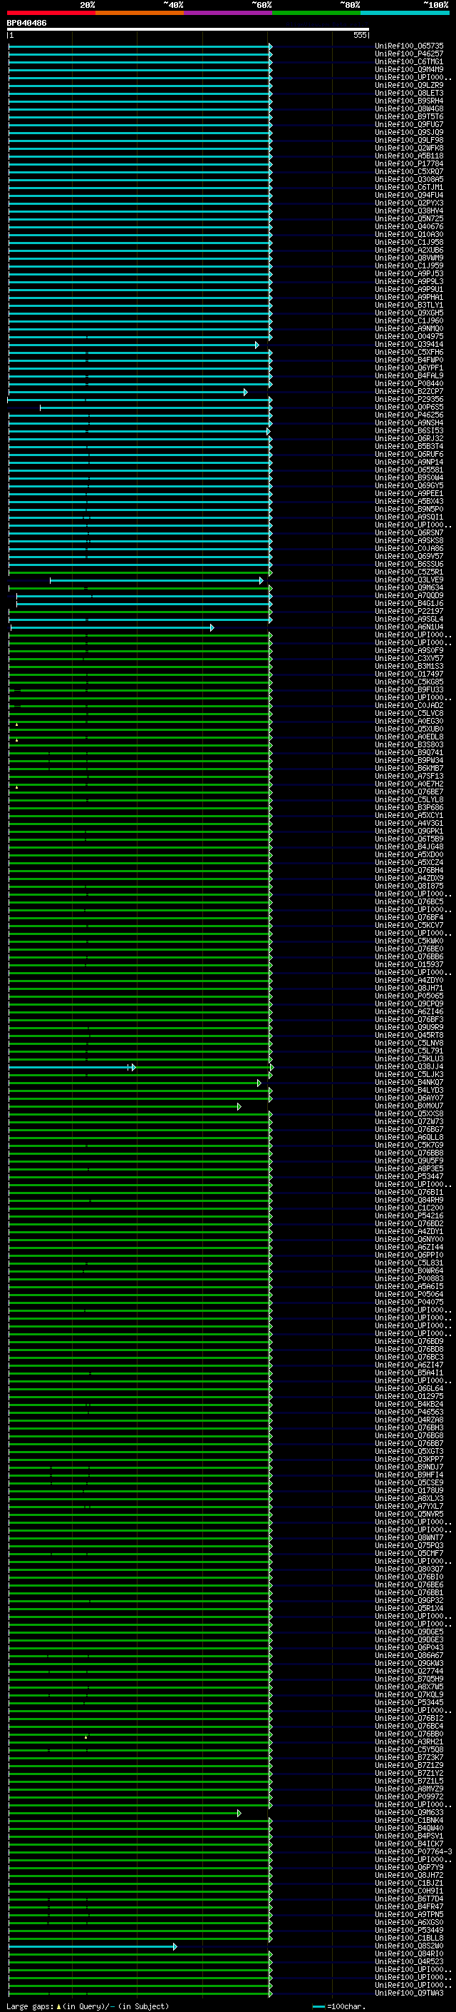Select hit UniRef100_Q9M633
This screenshot has width=456, height=2012.
click(409, 1813)
